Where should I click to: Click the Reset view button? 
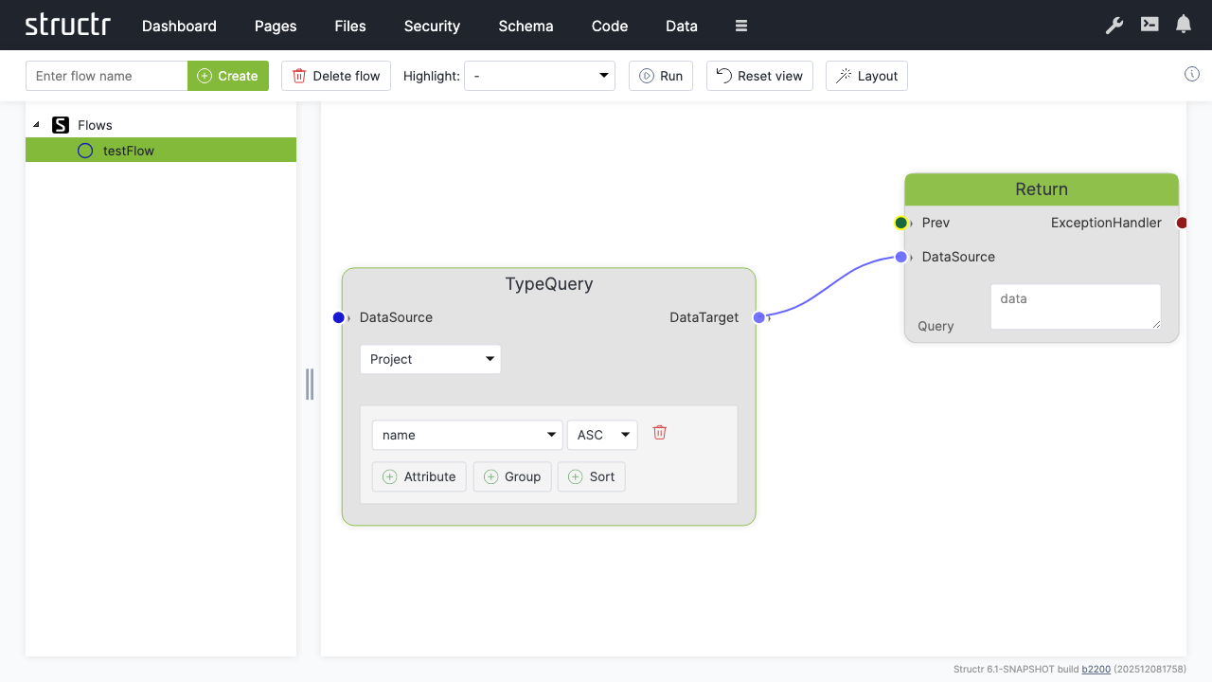pos(759,76)
